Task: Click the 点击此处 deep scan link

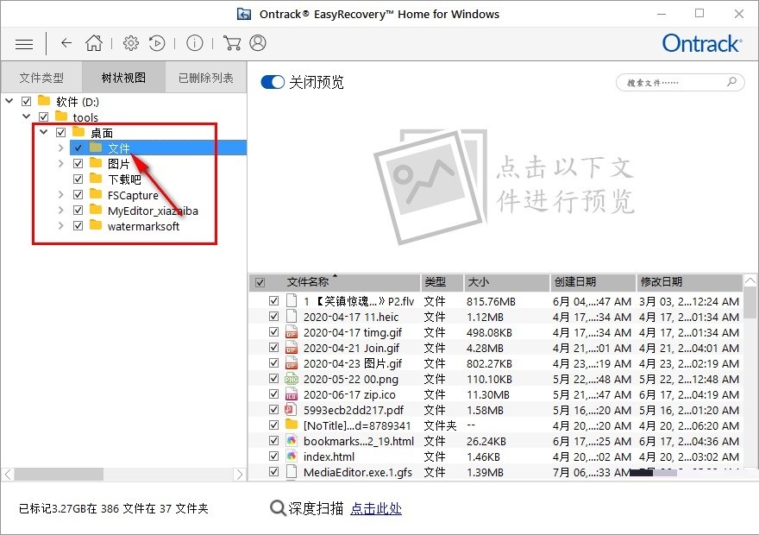Action: tap(375, 508)
